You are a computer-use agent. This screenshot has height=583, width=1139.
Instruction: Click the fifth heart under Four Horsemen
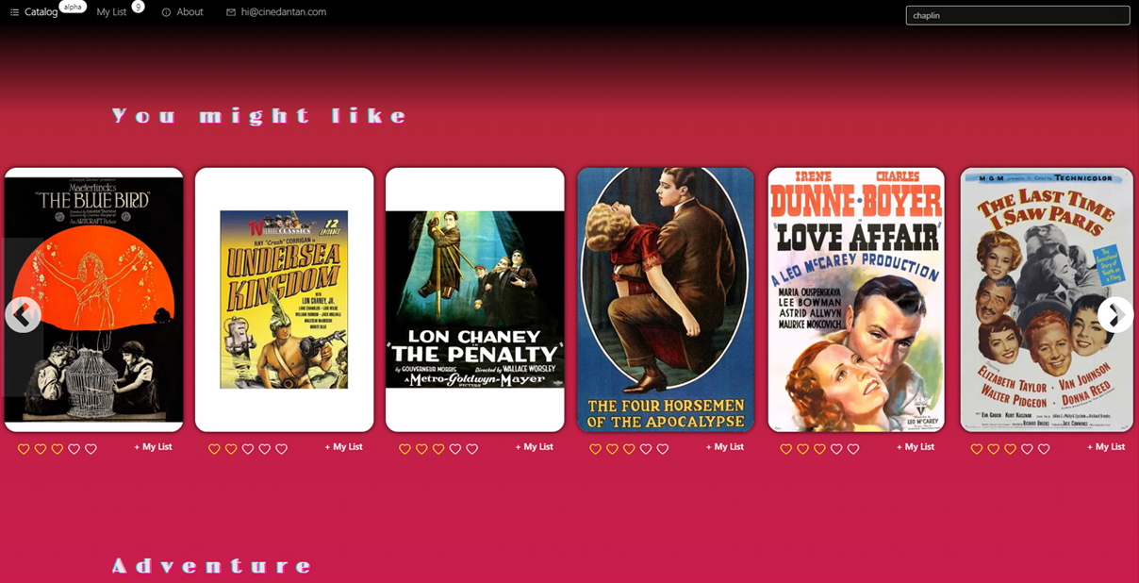(x=663, y=449)
